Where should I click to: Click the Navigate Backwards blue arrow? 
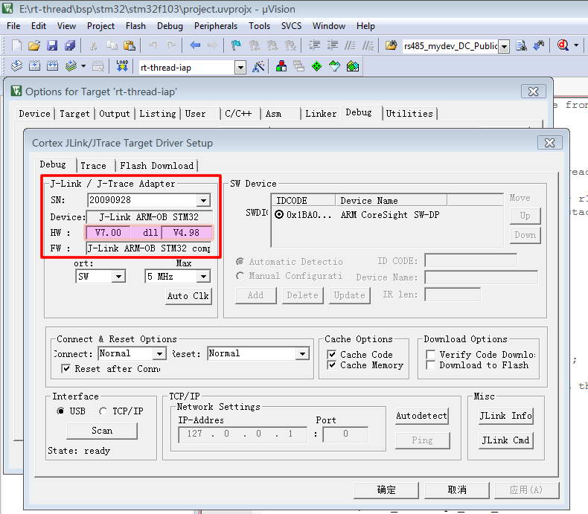pos(195,45)
